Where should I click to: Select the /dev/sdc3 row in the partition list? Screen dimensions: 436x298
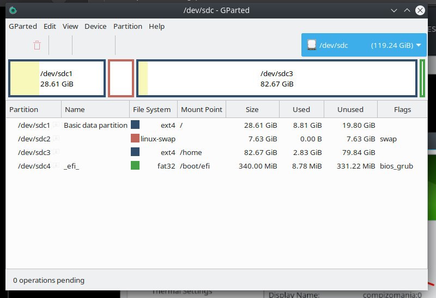[216, 152]
